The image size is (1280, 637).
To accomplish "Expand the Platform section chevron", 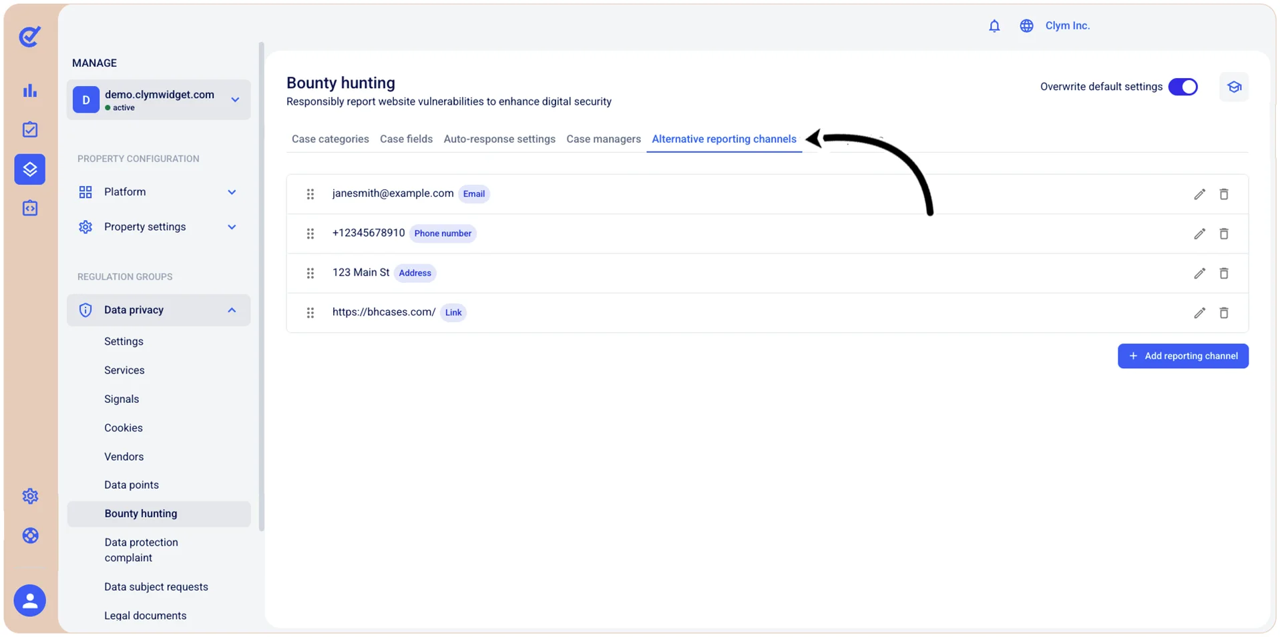I will tap(232, 192).
